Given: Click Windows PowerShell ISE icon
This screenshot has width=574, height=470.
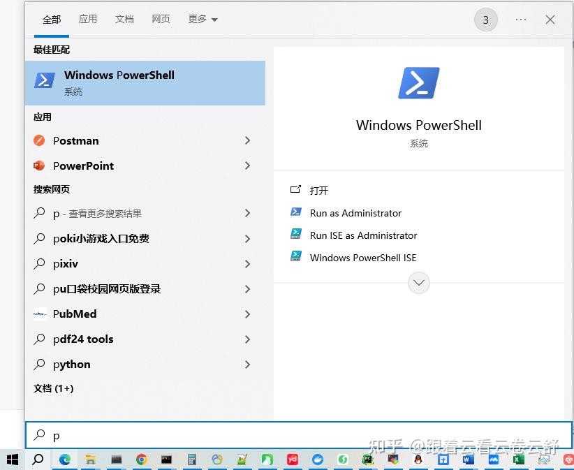Looking at the screenshot, I should coord(296,256).
